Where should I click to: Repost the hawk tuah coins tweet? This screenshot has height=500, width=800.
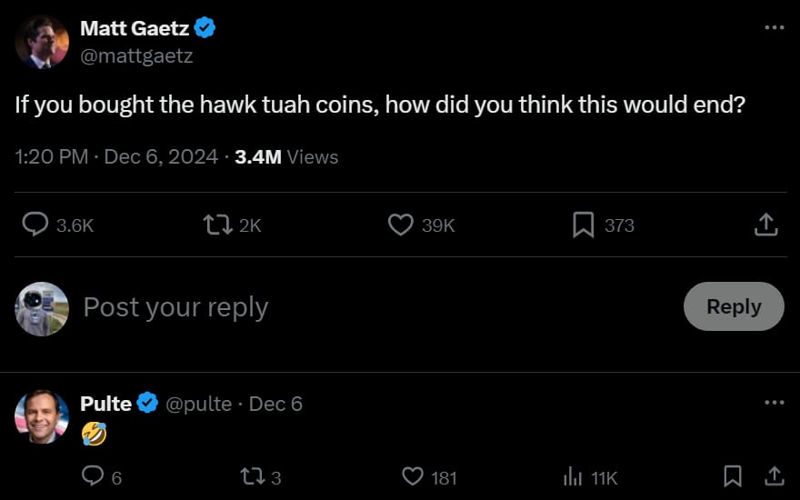click(217, 225)
